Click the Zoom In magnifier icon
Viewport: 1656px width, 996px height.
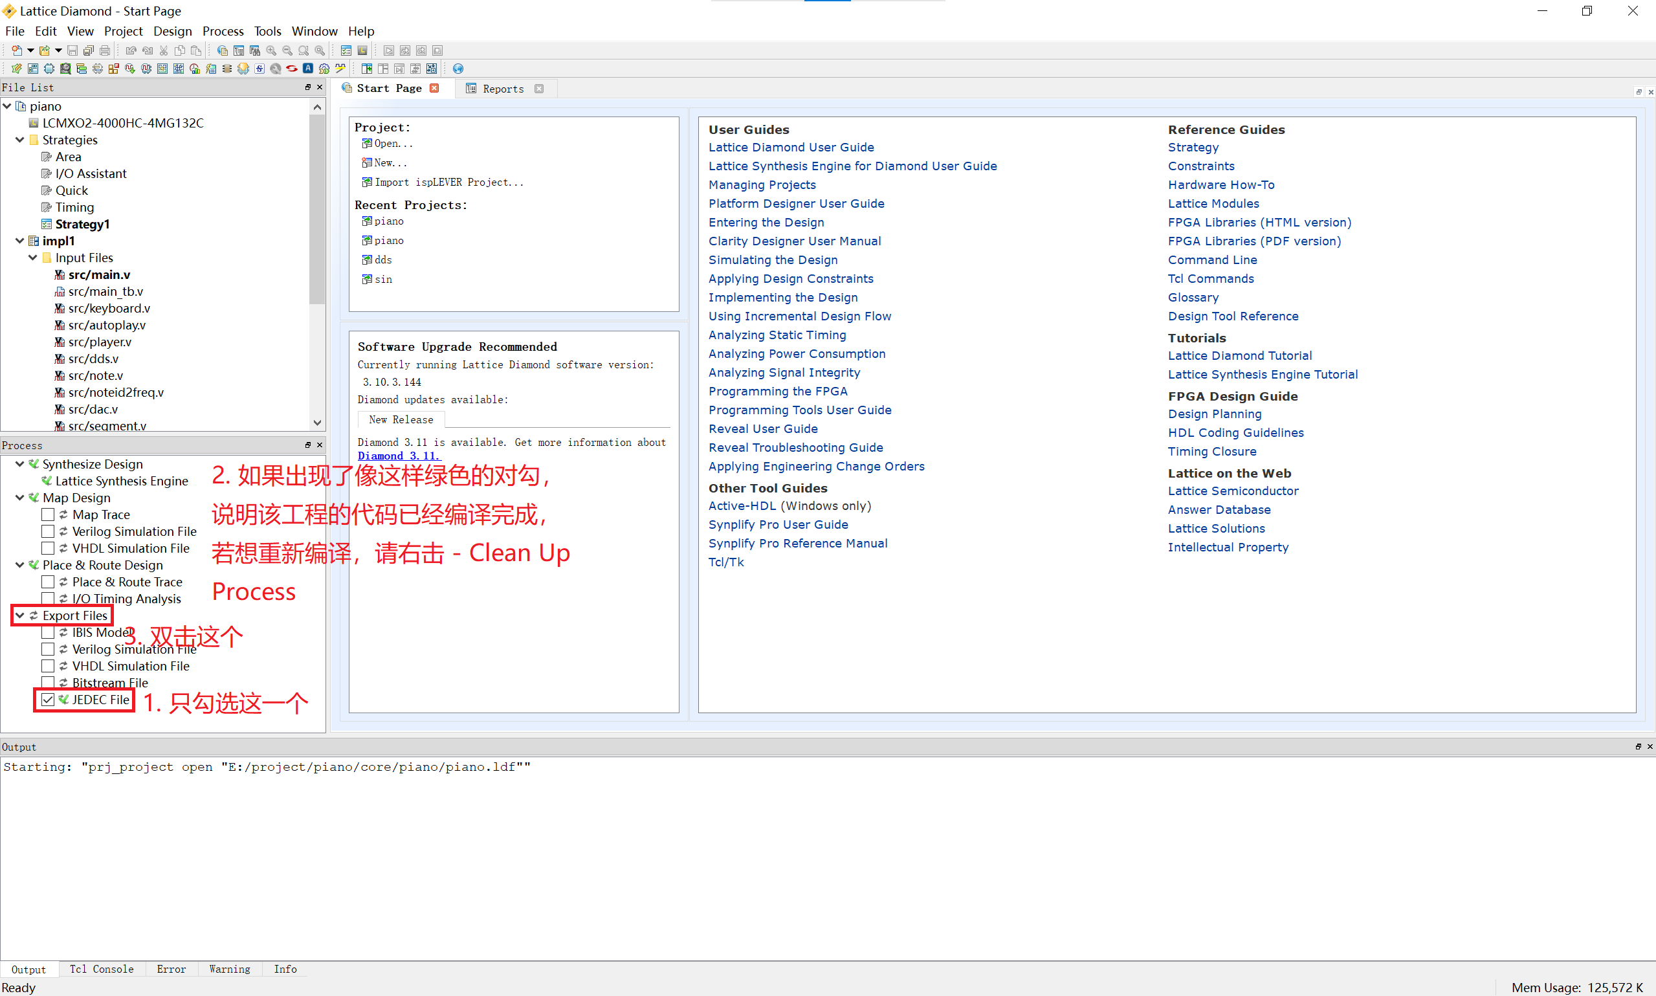point(271,50)
